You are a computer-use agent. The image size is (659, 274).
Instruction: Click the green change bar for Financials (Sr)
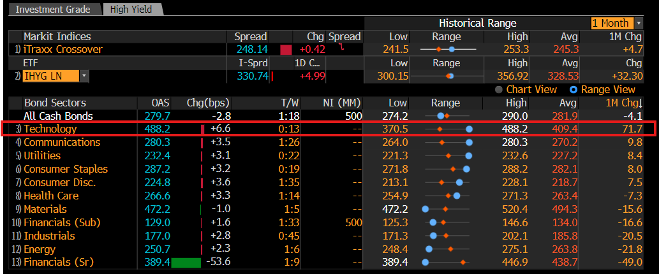[186, 263]
